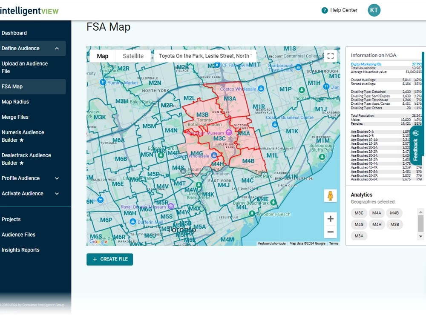Screen dimensions: 426x315
Task: Select the M1K region on map
Action: coord(292,132)
